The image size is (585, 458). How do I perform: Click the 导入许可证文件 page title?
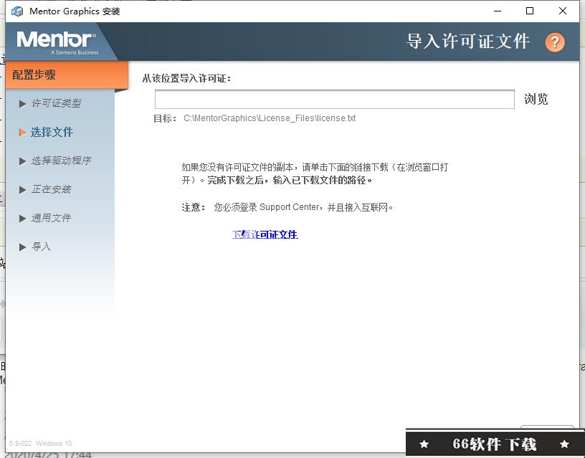pyautogui.click(x=468, y=41)
